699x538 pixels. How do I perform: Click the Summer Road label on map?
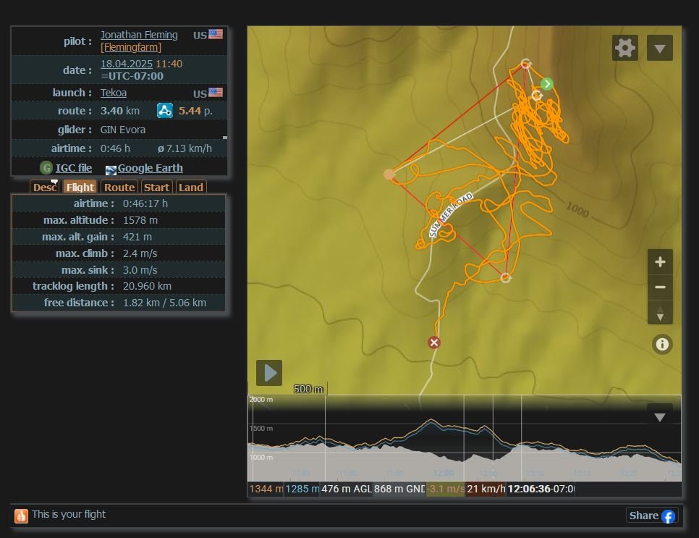tap(451, 214)
